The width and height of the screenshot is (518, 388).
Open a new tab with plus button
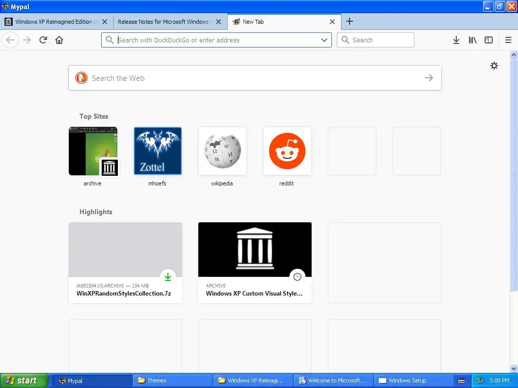pos(349,21)
